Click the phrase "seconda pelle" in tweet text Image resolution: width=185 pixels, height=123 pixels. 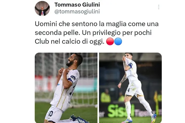click(57, 33)
